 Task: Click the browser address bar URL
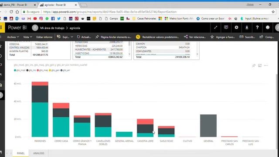[x=110, y=12]
